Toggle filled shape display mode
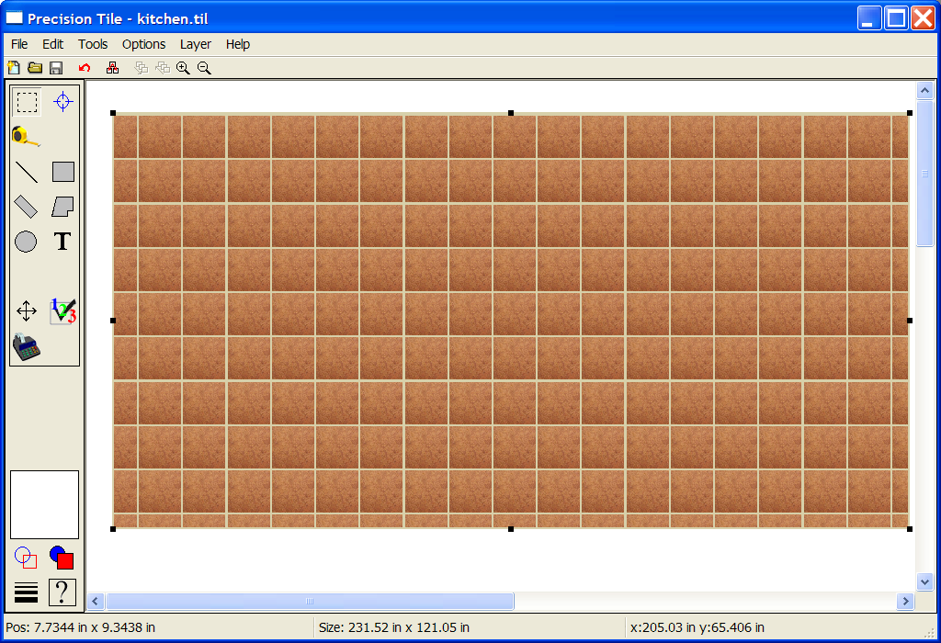Screen dimensions: 941x643 coord(62,558)
